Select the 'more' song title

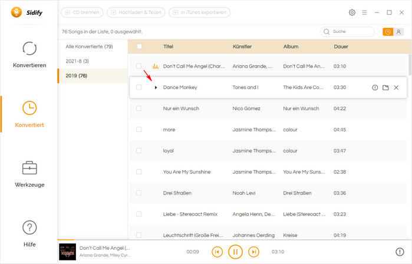(x=169, y=130)
